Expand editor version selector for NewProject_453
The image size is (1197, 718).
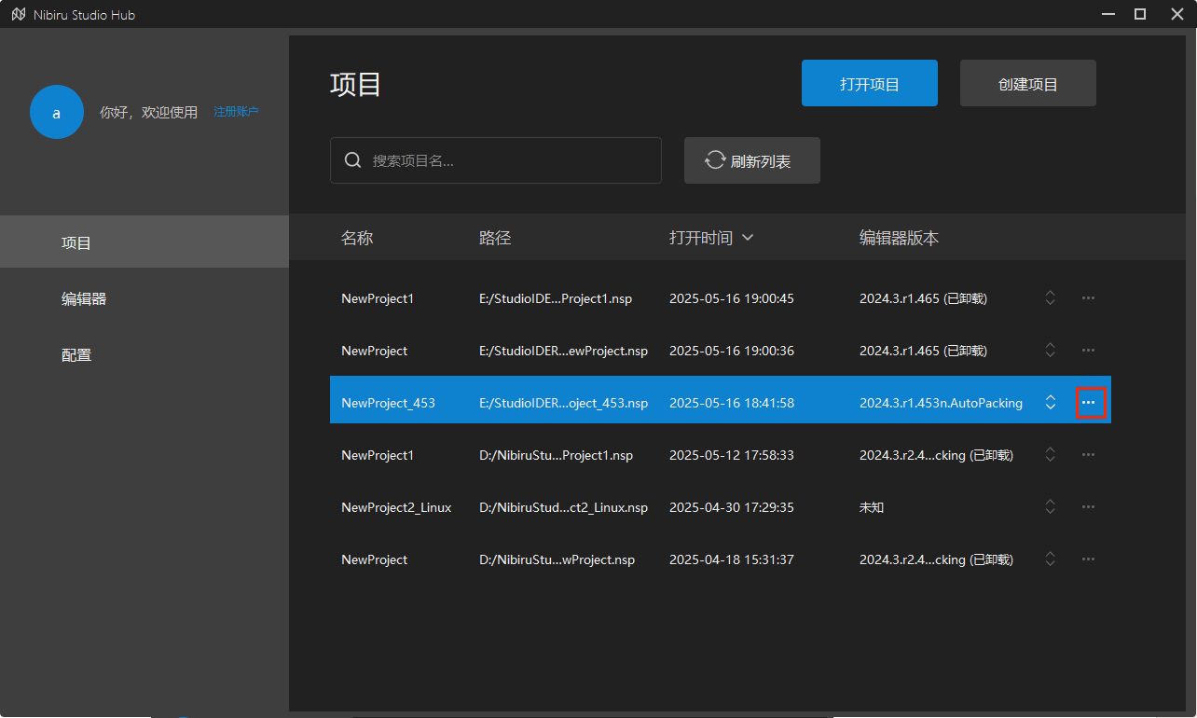1051,403
